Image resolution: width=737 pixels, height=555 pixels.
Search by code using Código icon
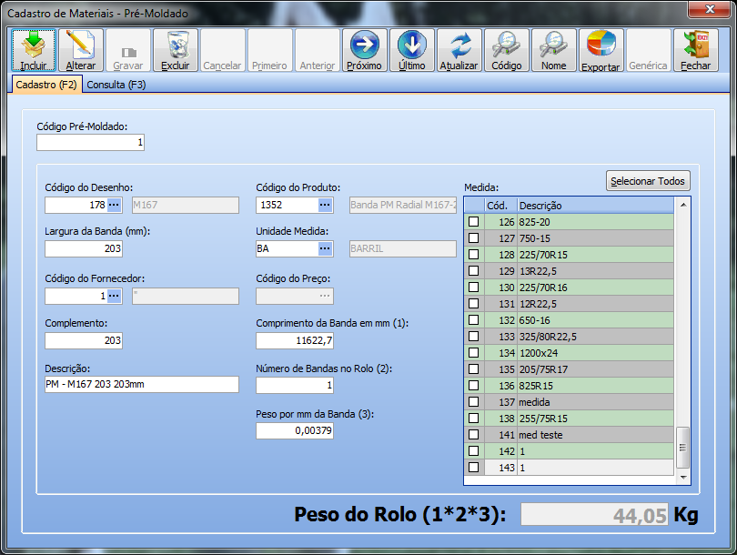click(x=507, y=50)
